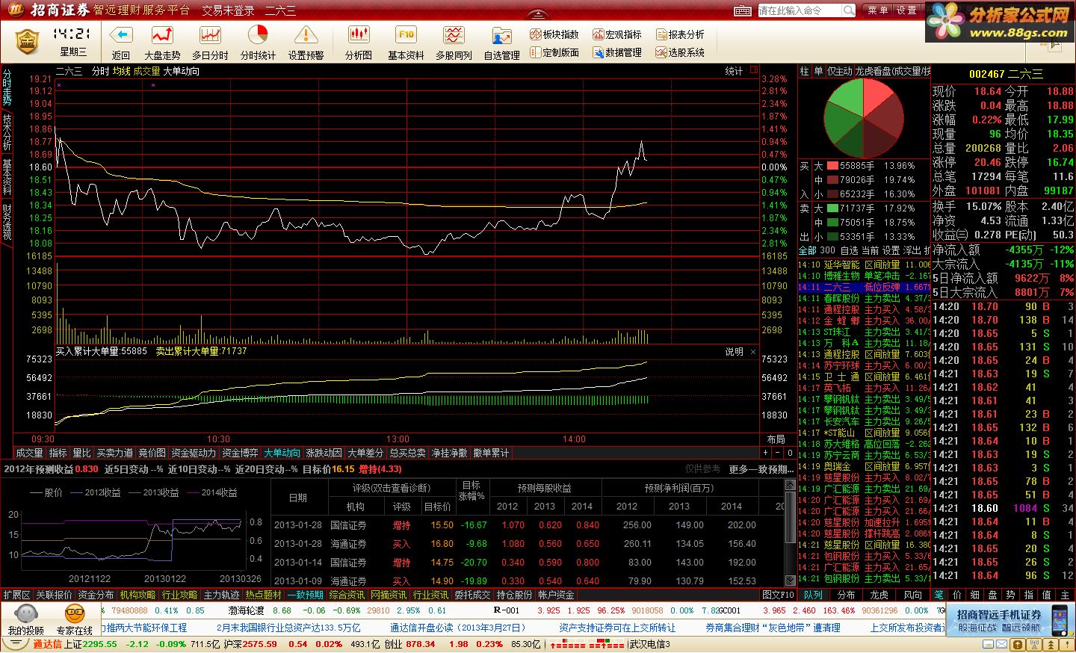The width and height of the screenshot is (1076, 653).
Task: Select 队列 tab at the bottom right
Action: click(813, 595)
